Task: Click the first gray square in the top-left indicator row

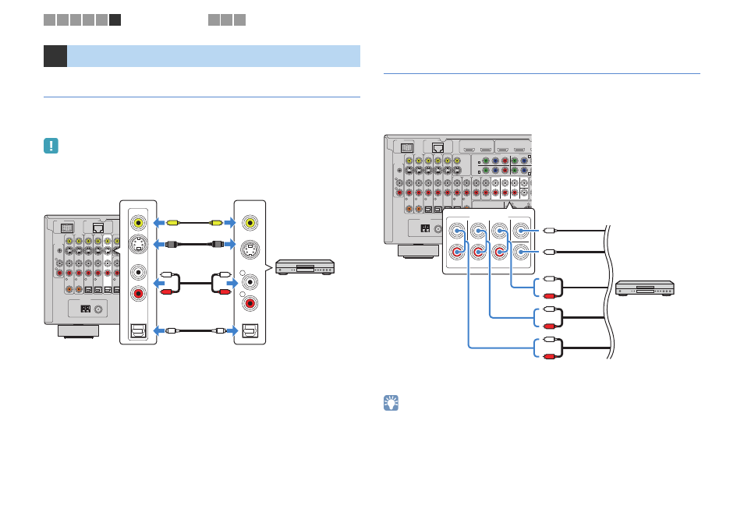Action: (x=49, y=19)
